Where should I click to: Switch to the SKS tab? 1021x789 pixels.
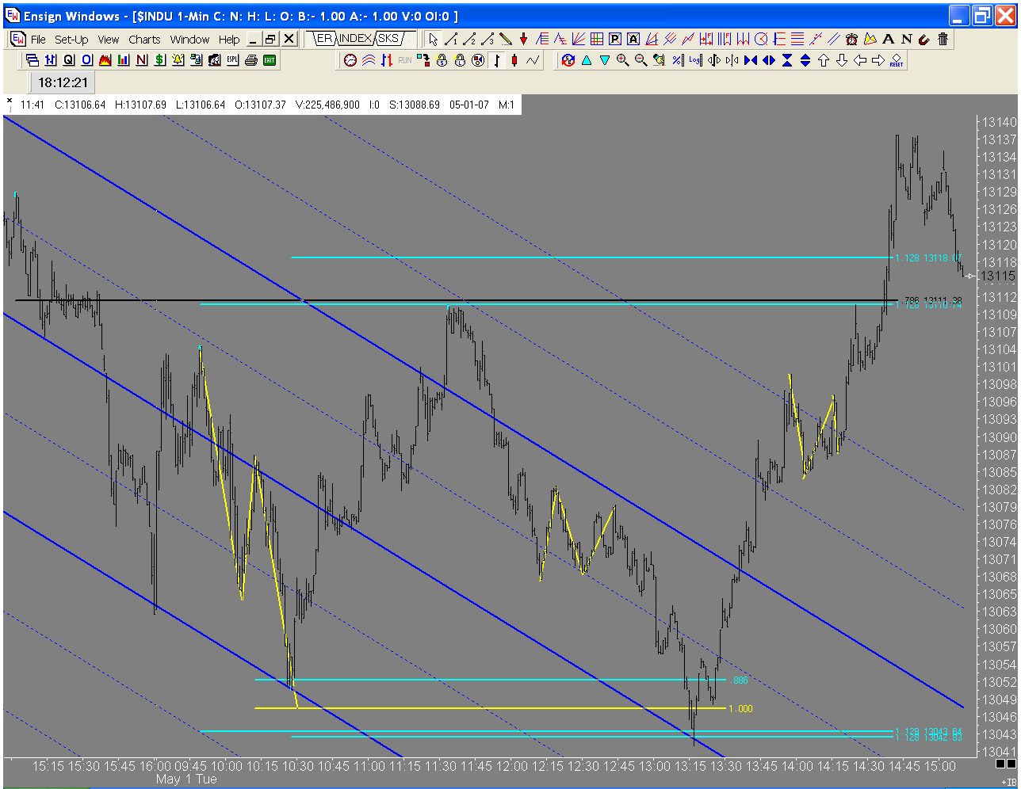pos(388,39)
